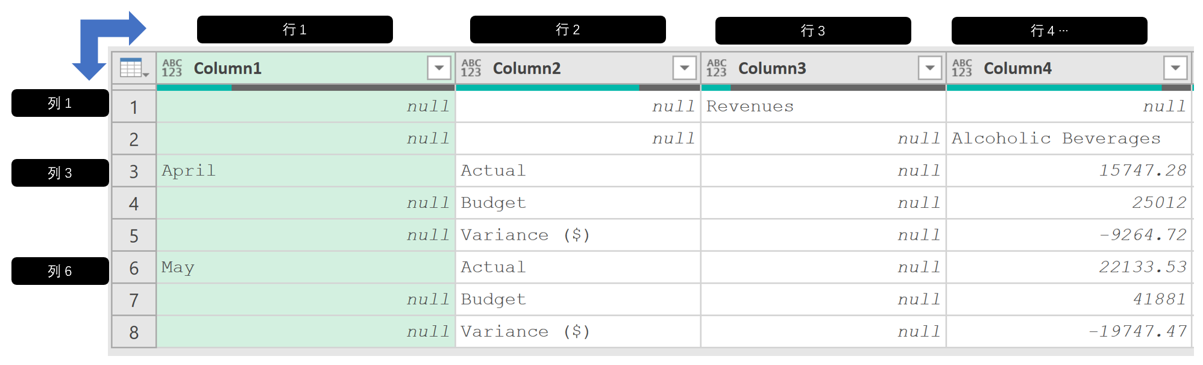Click the Alcoholic Beverages cell
The image size is (1203, 365).
point(1069,139)
